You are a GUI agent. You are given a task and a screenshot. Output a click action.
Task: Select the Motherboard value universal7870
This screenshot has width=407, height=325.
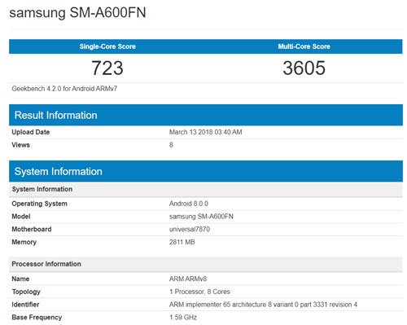tap(190, 229)
